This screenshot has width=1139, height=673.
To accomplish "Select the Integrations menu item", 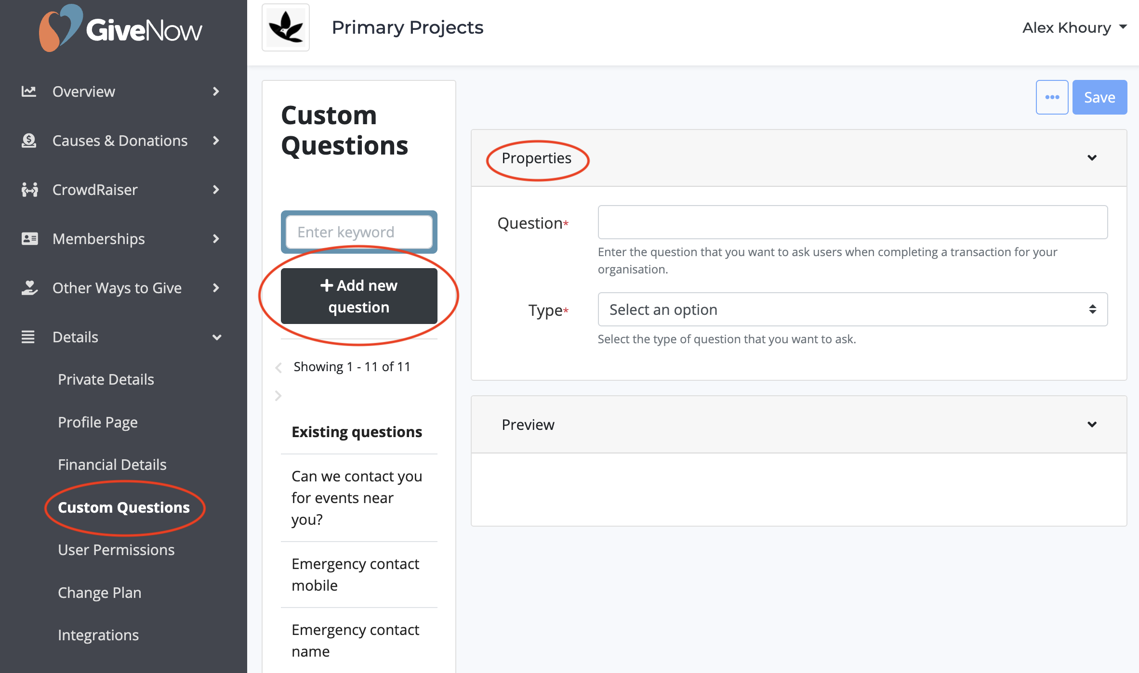I will click(x=98, y=635).
